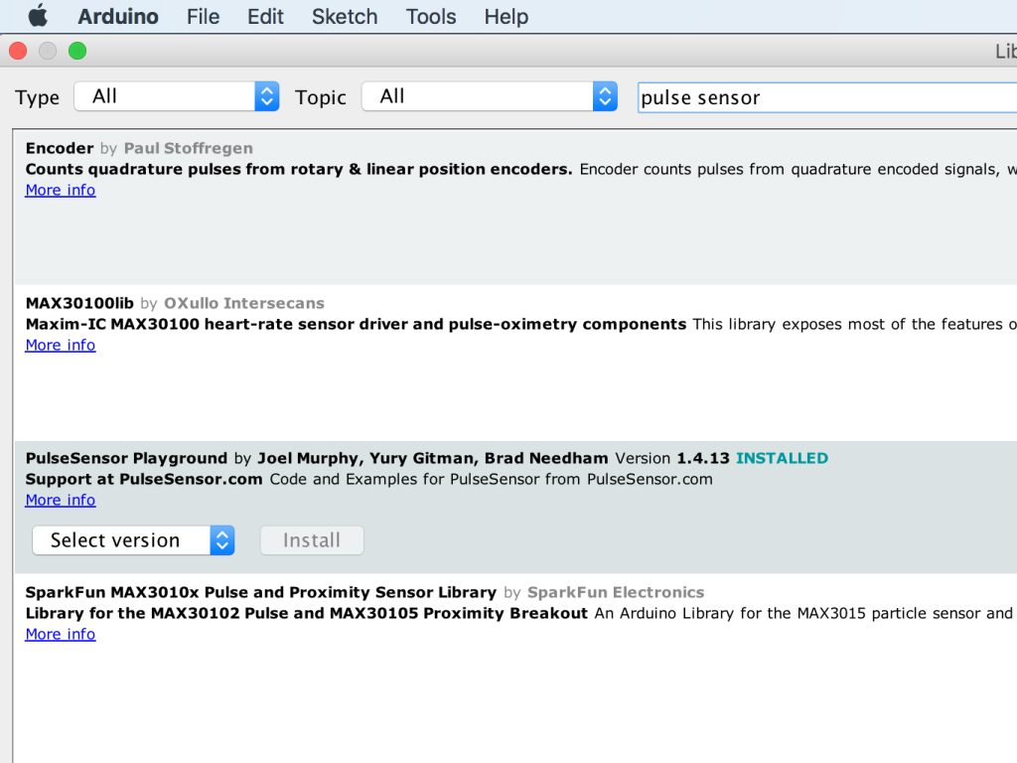Click the Type filter label
Image resolution: width=1017 pixels, height=763 pixels.
click(37, 97)
